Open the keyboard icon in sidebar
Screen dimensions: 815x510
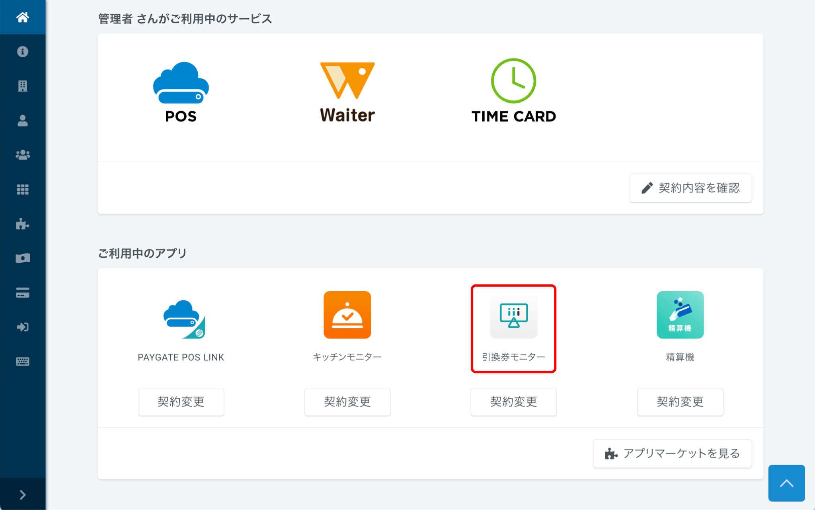23,362
